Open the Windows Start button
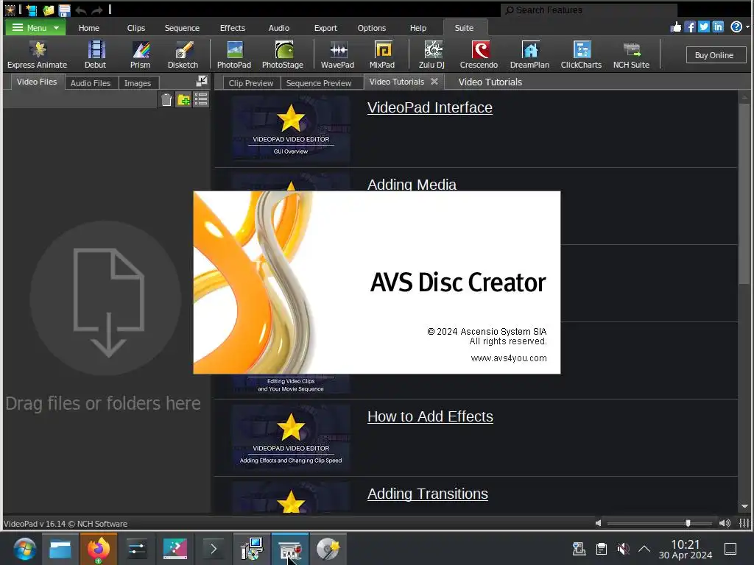 pos(24,549)
